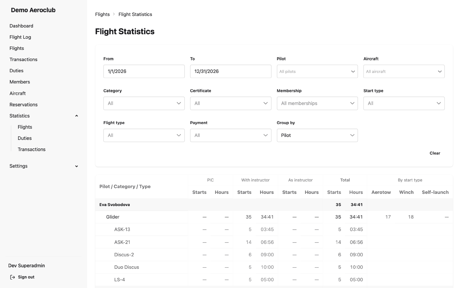Open the top-level Duties sidebar item
Image resolution: width=461 pixels, height=288 pixels.
pyautogui.click(x=16, y=71)
